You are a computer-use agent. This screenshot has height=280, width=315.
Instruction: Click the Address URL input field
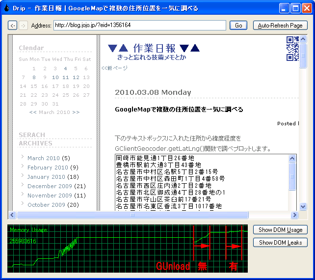pyautogui.click(x=140, y=25)
